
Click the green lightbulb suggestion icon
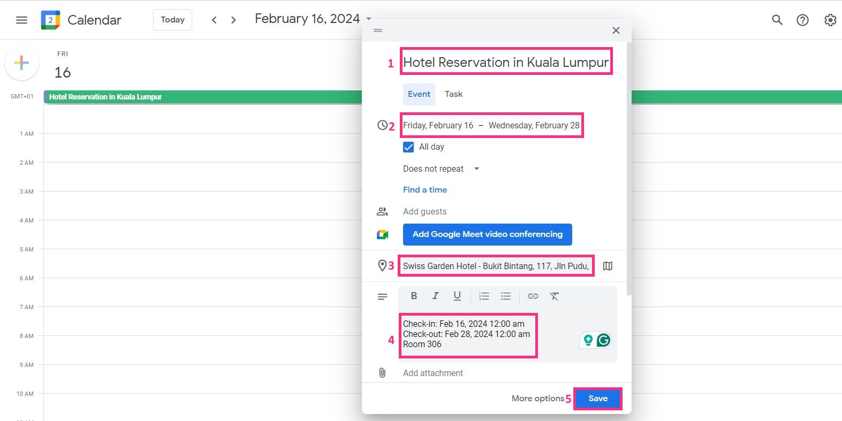588,340
